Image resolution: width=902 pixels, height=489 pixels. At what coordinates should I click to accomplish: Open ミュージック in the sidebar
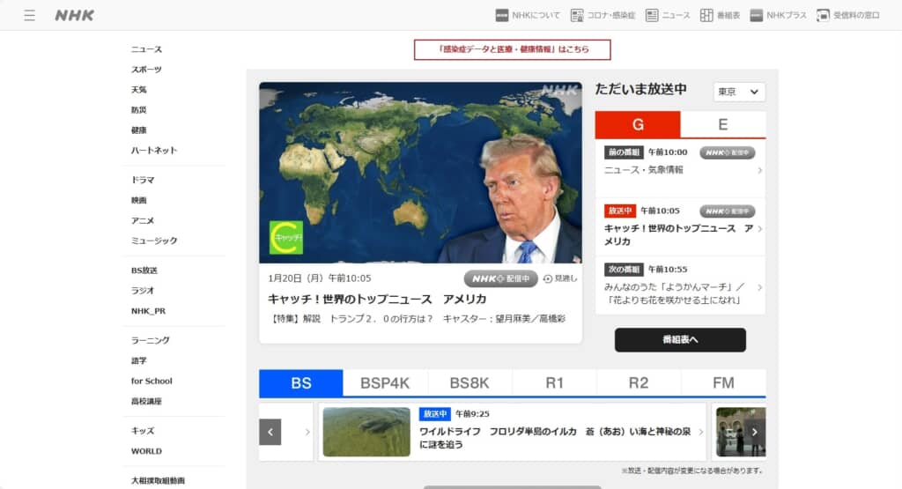click(153, 241)
